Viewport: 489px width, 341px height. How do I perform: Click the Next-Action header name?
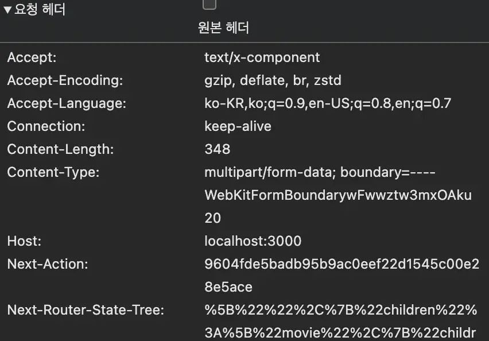pos(47,264)
